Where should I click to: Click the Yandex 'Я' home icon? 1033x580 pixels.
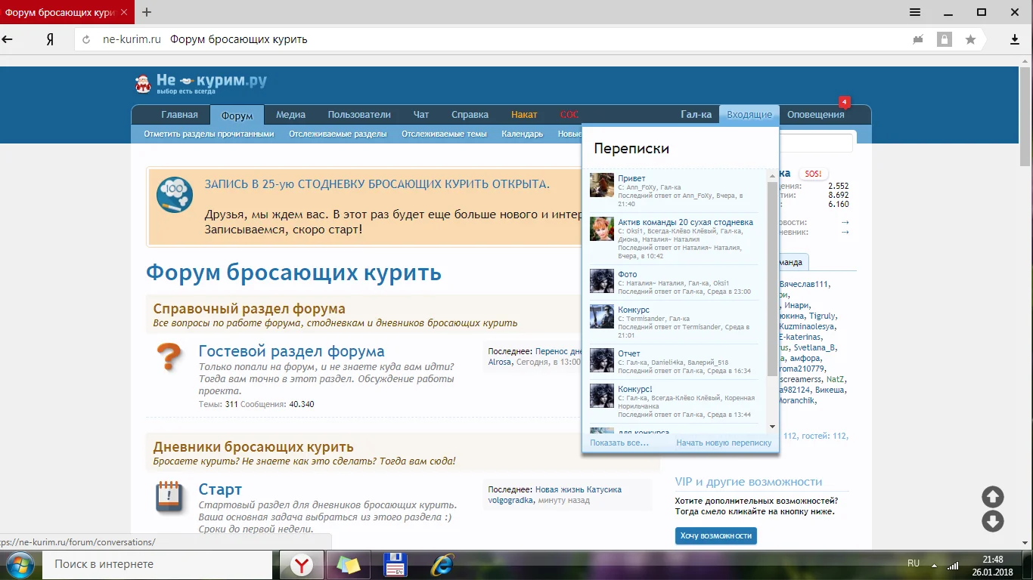point(50,39)
